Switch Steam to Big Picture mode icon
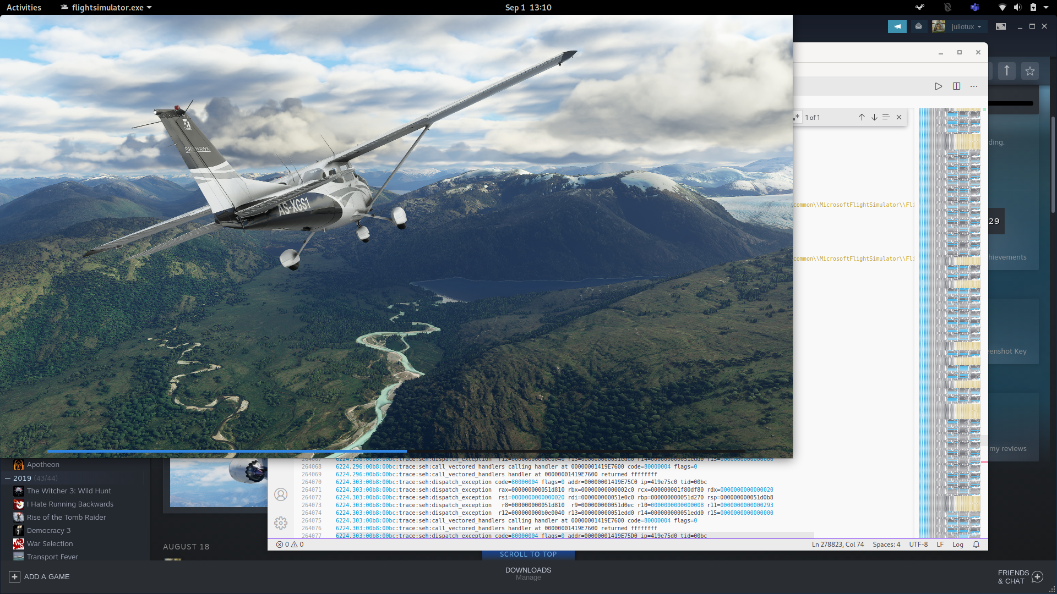 click(x=1001, y=26)
